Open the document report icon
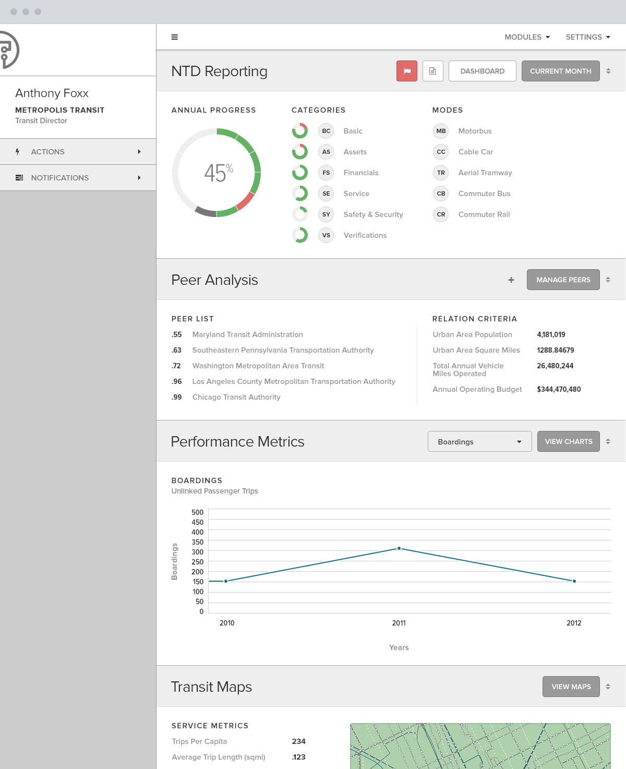Image resolution: width=626 pixels, height=769 pixels. click(x=432, y=71)
